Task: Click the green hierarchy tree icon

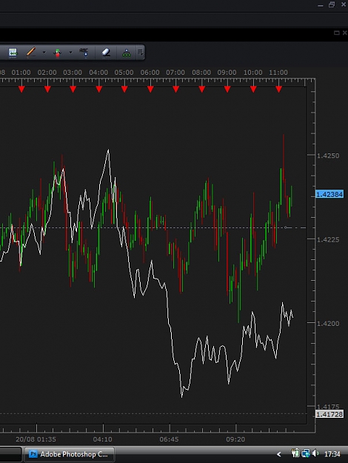Action: click(x=127, y=53)
